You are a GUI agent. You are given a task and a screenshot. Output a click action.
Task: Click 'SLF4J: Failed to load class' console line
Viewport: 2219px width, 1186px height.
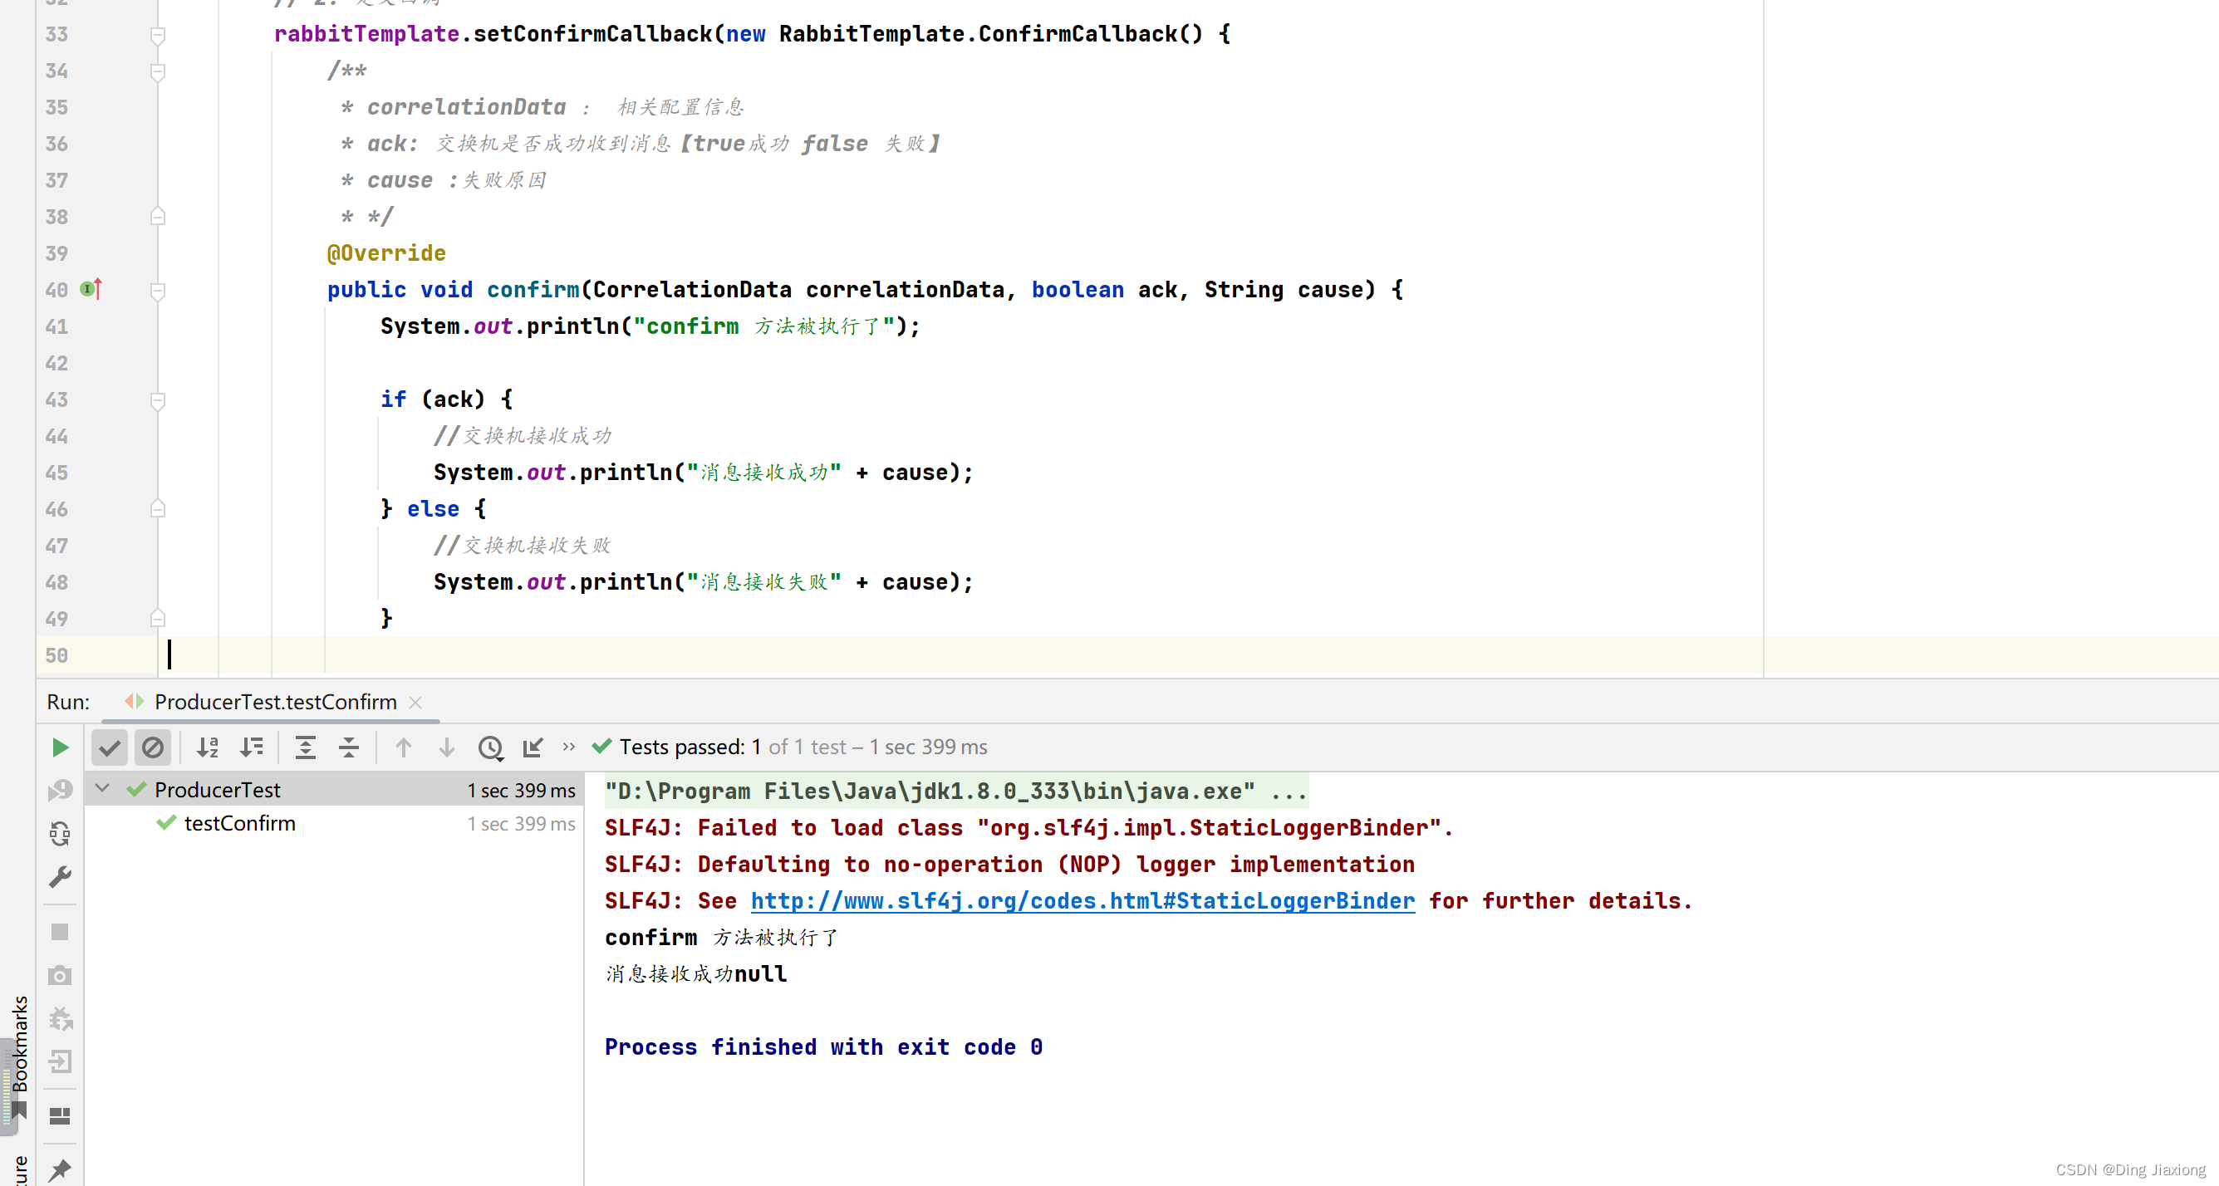pyautogui.click(x=1028, y=828)
